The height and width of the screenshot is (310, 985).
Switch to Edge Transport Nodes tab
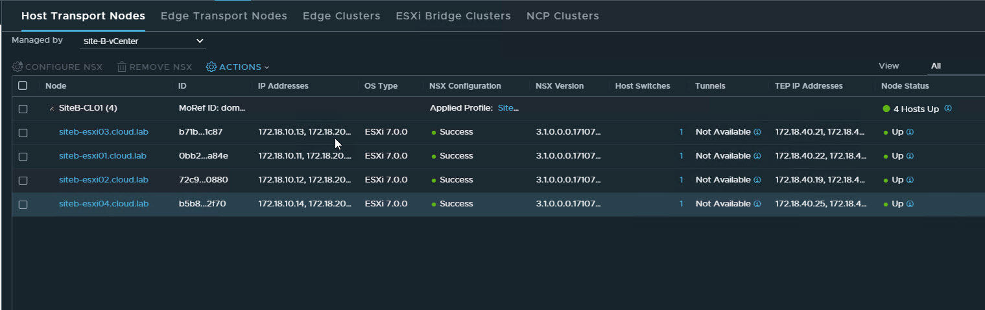pyautogui.click(x=224, y=16)
